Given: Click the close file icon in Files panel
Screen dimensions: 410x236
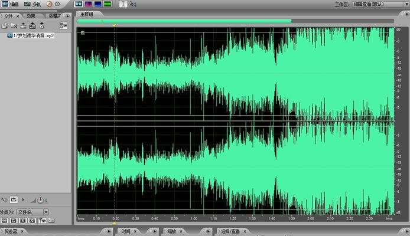Looking at the screenshot, I should 14,25.
